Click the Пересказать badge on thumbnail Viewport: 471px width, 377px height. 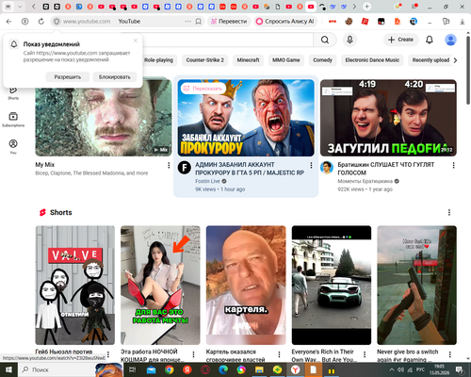click(x=203, y=89)
